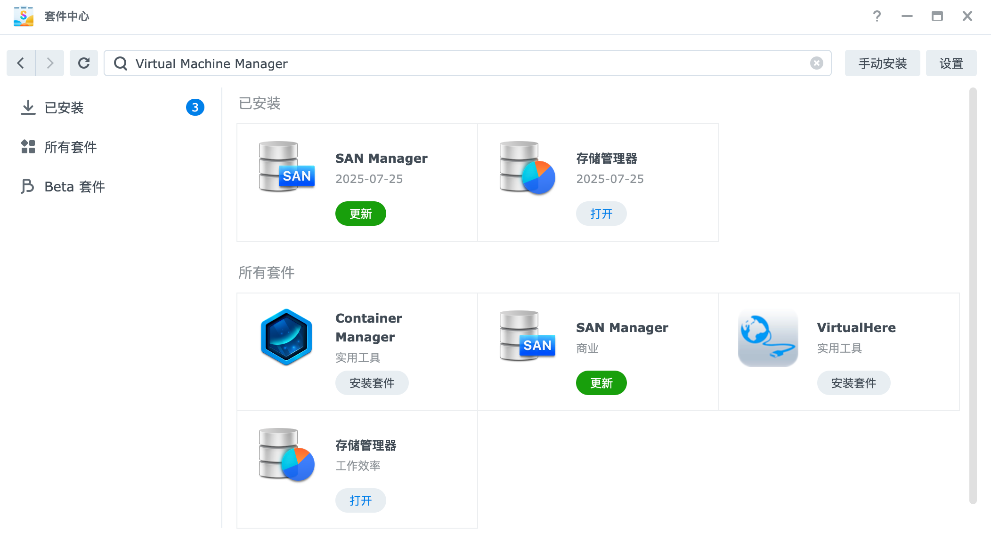Click the 存储管理器 icon in installed section
The width and height of the screenshot is (991, 539).
[527, 167]
